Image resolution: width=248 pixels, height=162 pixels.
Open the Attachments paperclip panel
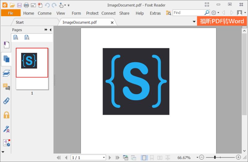point(7,101)
